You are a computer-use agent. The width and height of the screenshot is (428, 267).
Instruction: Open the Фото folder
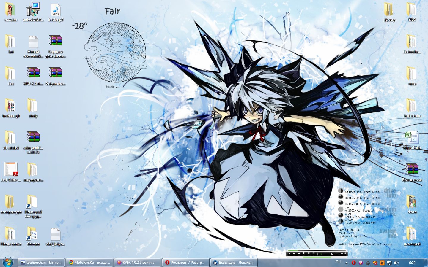(412, 204)
